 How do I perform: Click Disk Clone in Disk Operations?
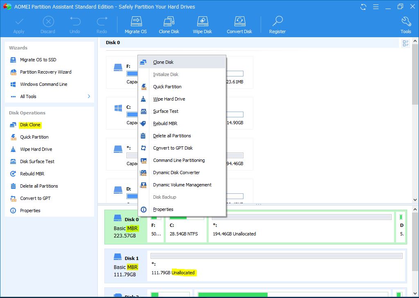point(30,125)
